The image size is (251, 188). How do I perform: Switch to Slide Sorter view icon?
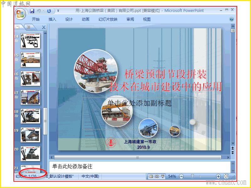(x=157, y=176)
